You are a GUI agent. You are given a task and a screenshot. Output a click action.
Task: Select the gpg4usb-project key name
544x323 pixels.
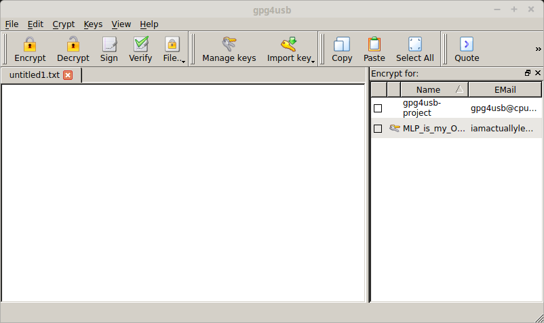pyautogui.click(x=422, y=108)
